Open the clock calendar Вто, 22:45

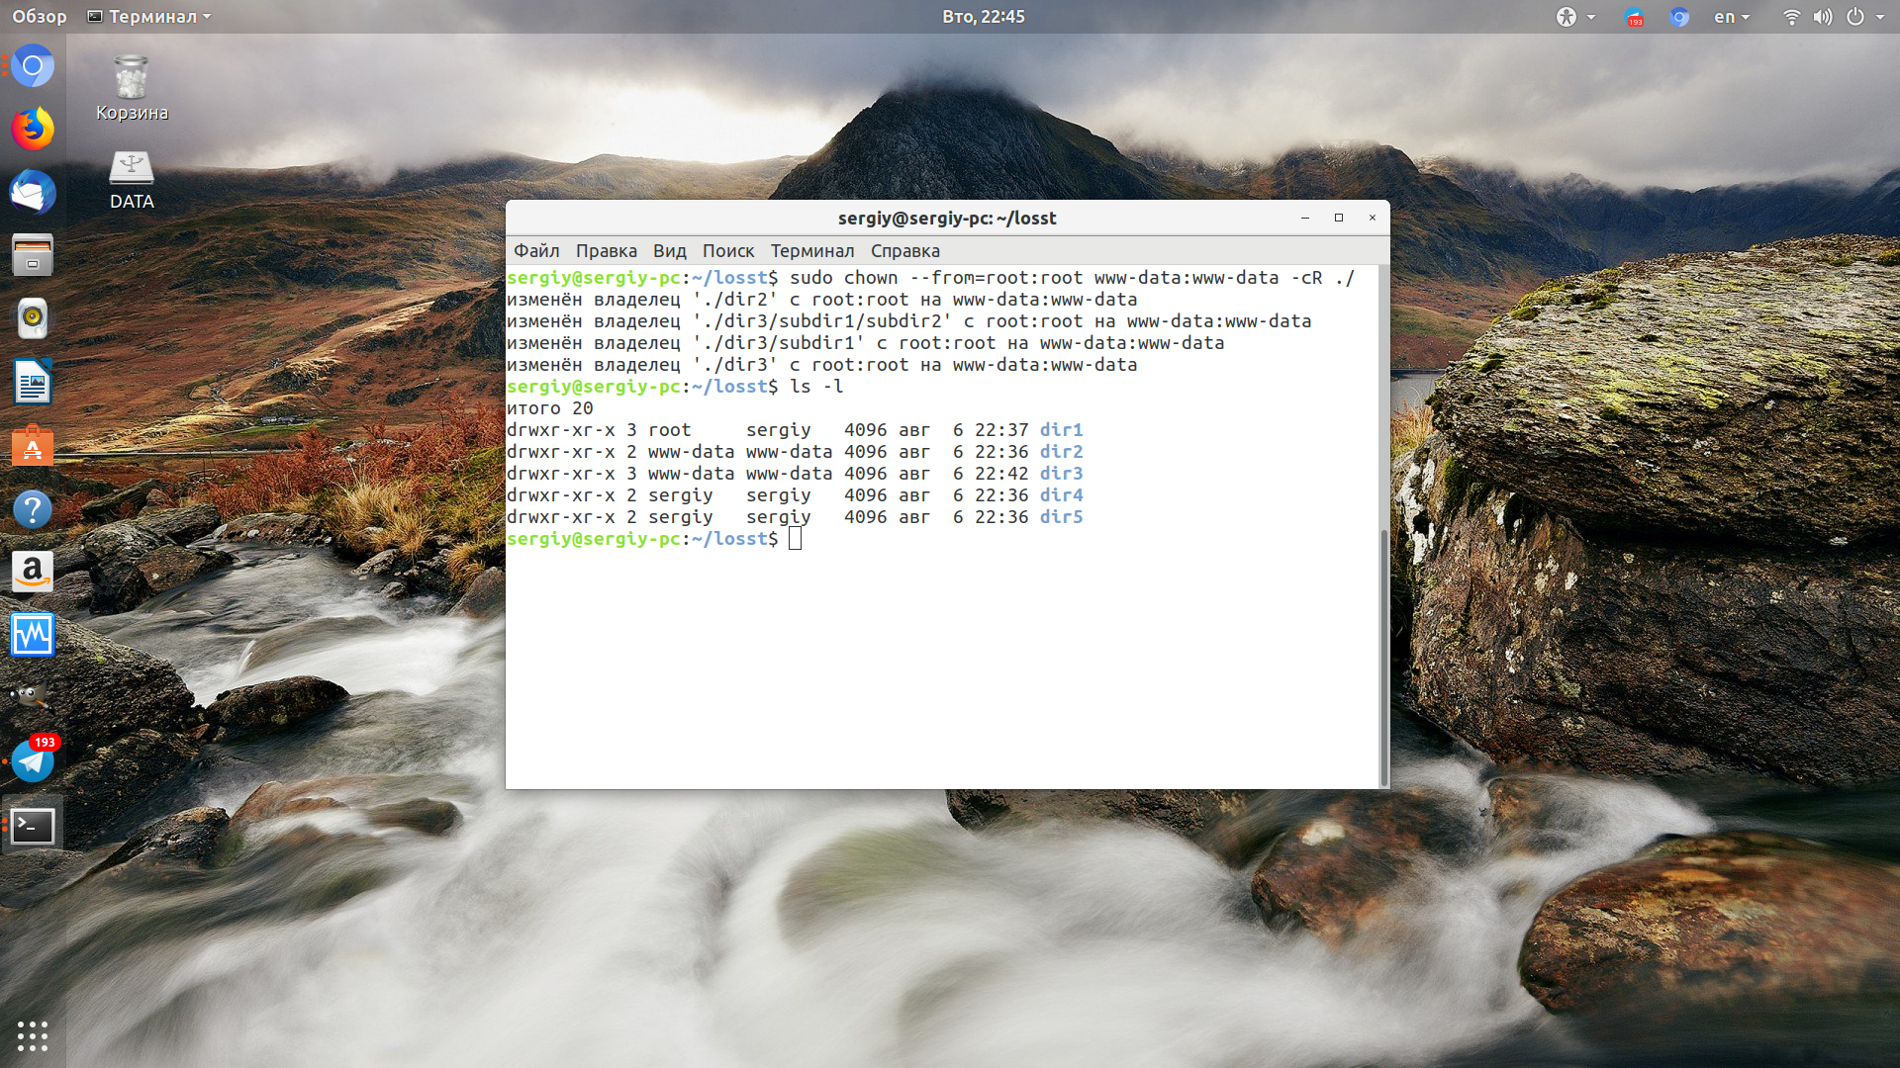tap(983, 17)
